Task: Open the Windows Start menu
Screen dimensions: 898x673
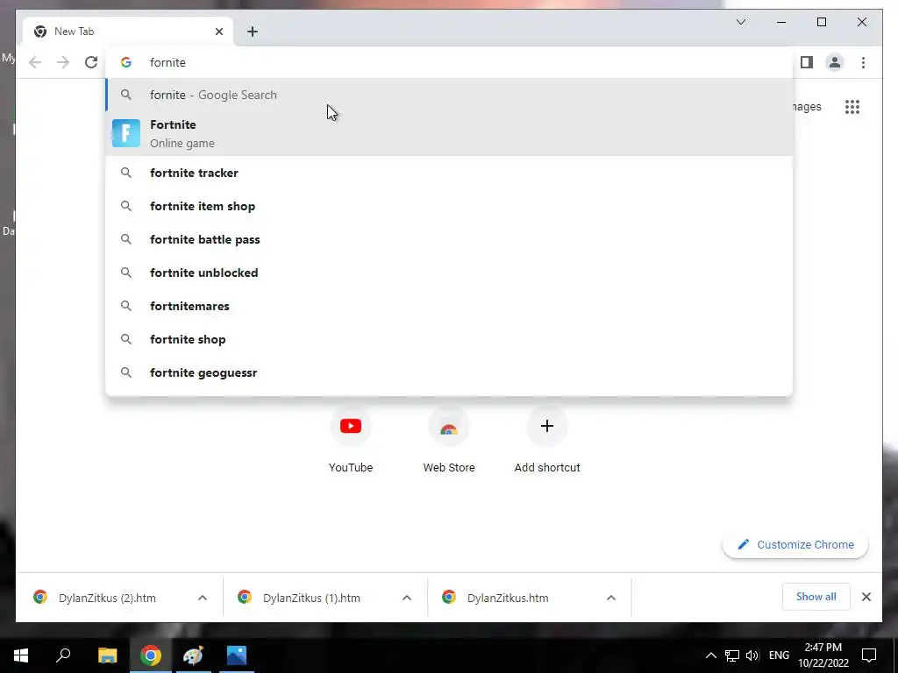Action: 21,655
